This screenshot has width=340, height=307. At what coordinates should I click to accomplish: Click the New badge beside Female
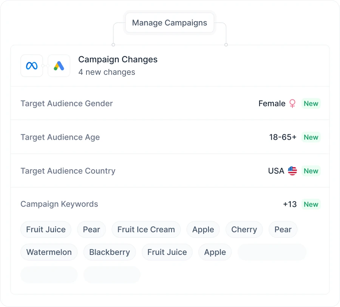coord(311,103)
